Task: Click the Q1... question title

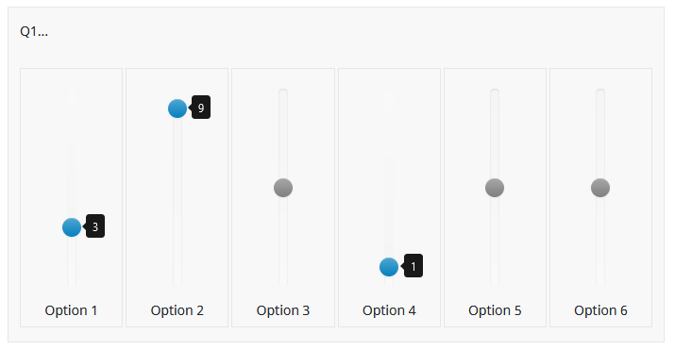Action: [x=34, y=31]
